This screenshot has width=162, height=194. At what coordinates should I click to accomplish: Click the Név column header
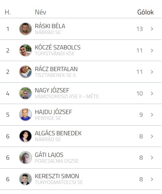pyautogui.click(x=41, y=12)
